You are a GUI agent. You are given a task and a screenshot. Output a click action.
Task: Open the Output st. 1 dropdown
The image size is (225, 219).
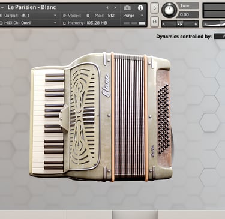[30, 16]
